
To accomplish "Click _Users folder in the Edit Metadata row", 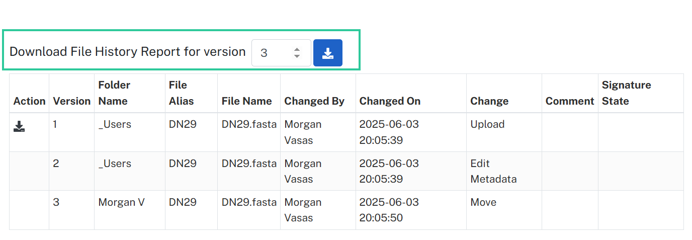I will coord(115,164).
